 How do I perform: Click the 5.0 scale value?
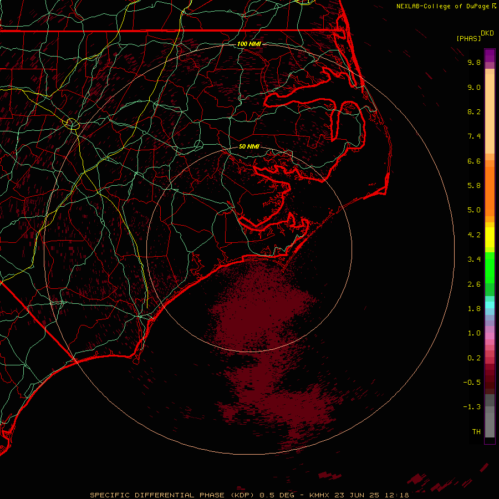pyautogui.click(x=474, y=210)
